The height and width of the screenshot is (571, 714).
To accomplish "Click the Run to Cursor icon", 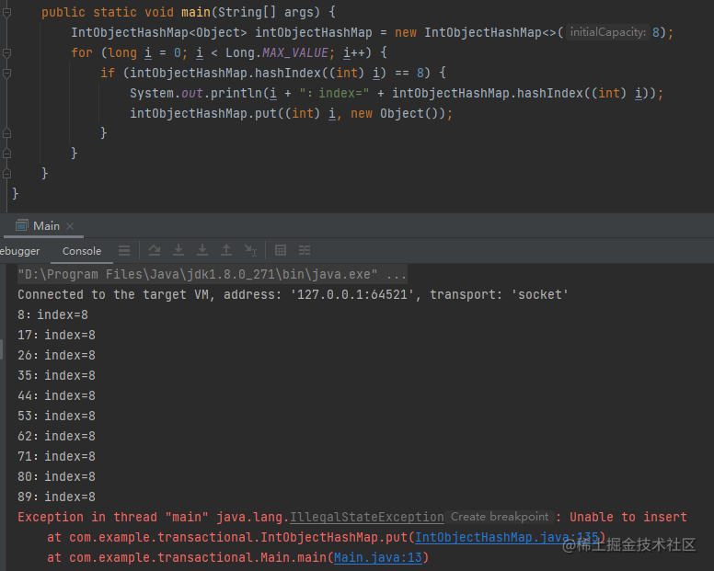I will [250, 250].
